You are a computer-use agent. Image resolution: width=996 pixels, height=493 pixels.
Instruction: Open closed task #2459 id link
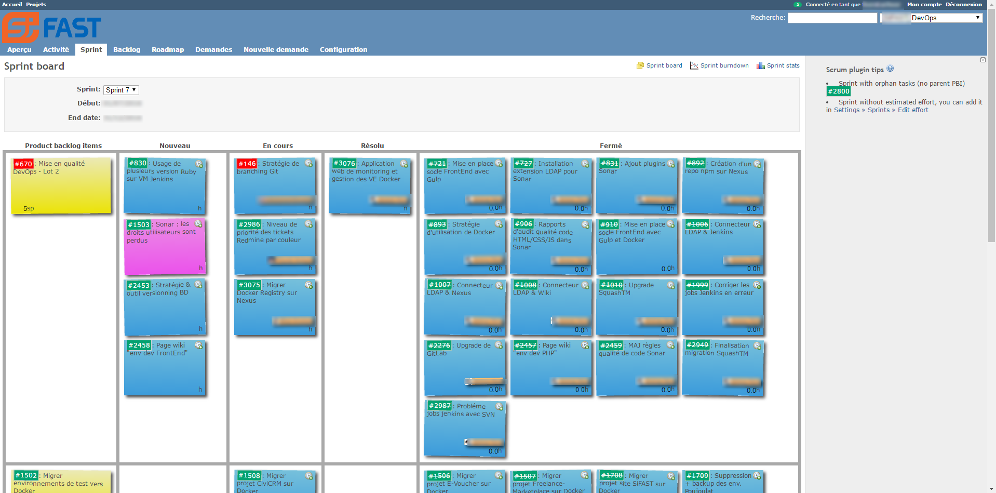click(611, 345)
